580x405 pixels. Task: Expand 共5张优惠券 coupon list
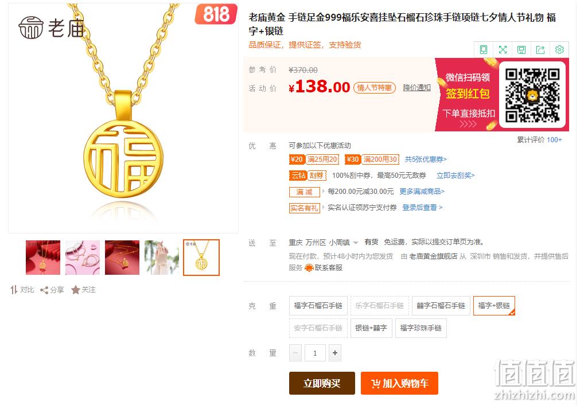[426, 159]
